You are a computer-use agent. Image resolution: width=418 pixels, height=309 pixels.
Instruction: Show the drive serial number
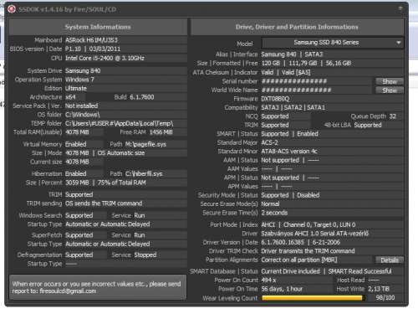(x=390, y=81)
